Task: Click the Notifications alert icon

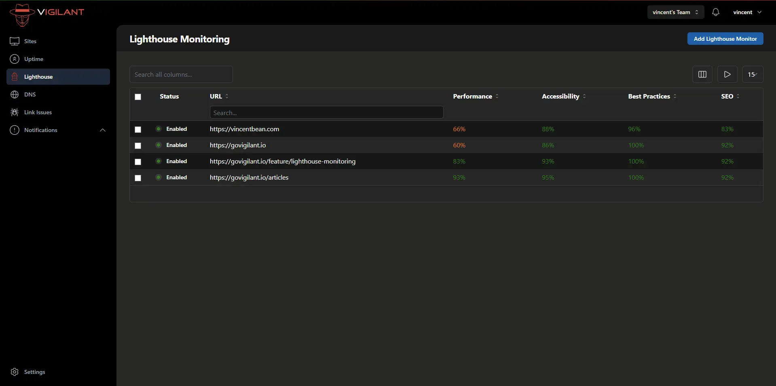Action: click(15, 130)
